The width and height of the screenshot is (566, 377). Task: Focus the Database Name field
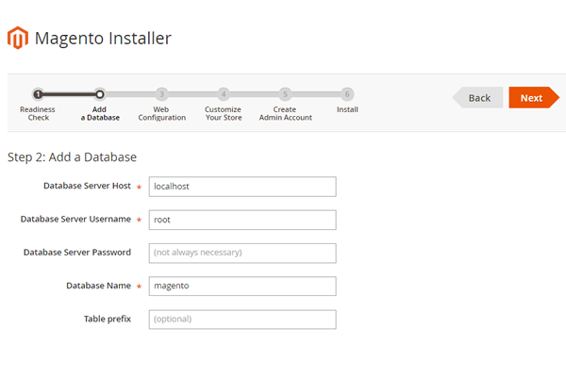[242, 287]
